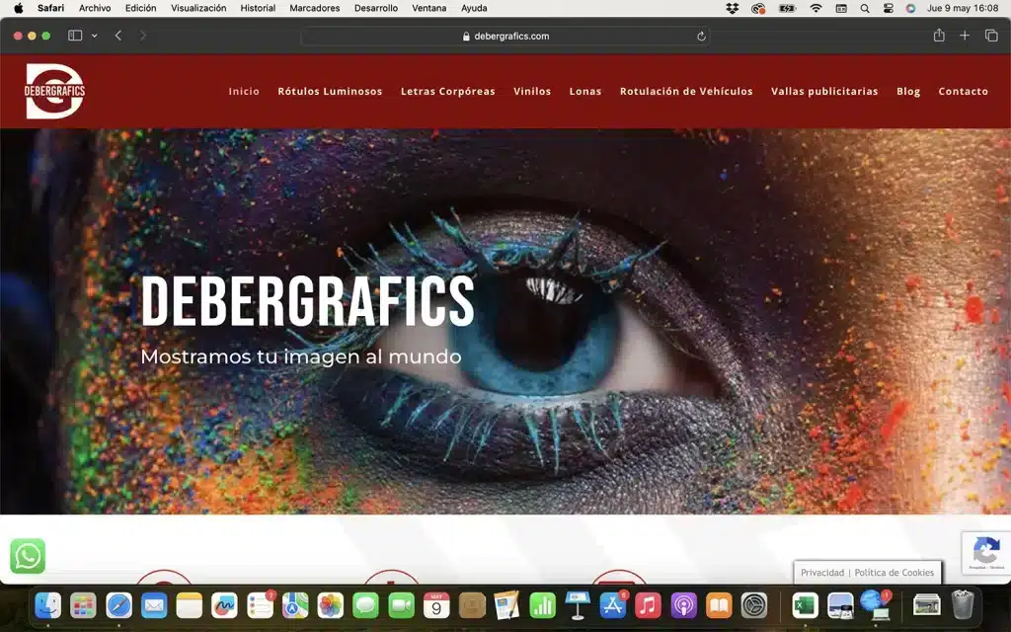Open a new tab with the plus icon
Image resolution: width=1011 pixels, height=632 pixels.
coord(965,36)
